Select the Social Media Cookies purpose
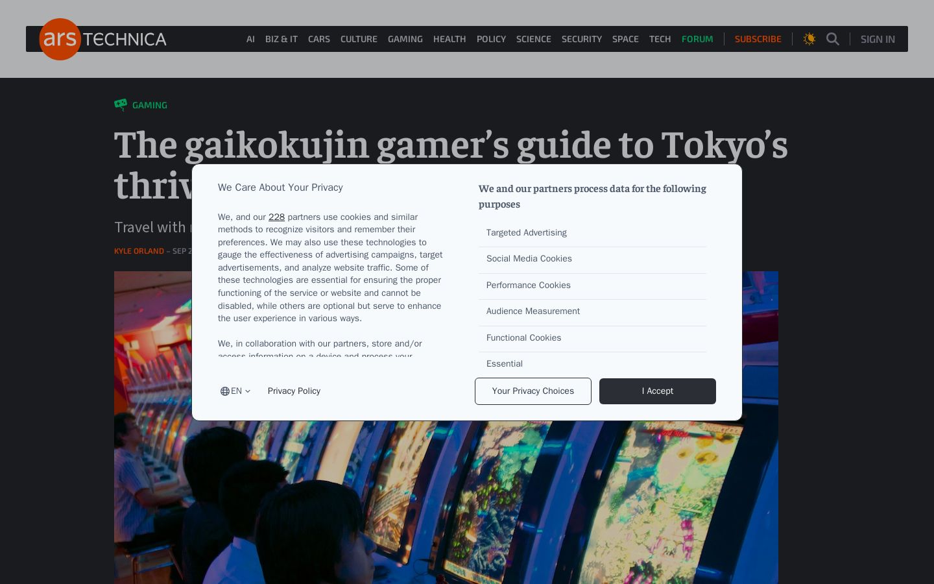This screenshot has width=934, height=584. (x=592, y=259)
